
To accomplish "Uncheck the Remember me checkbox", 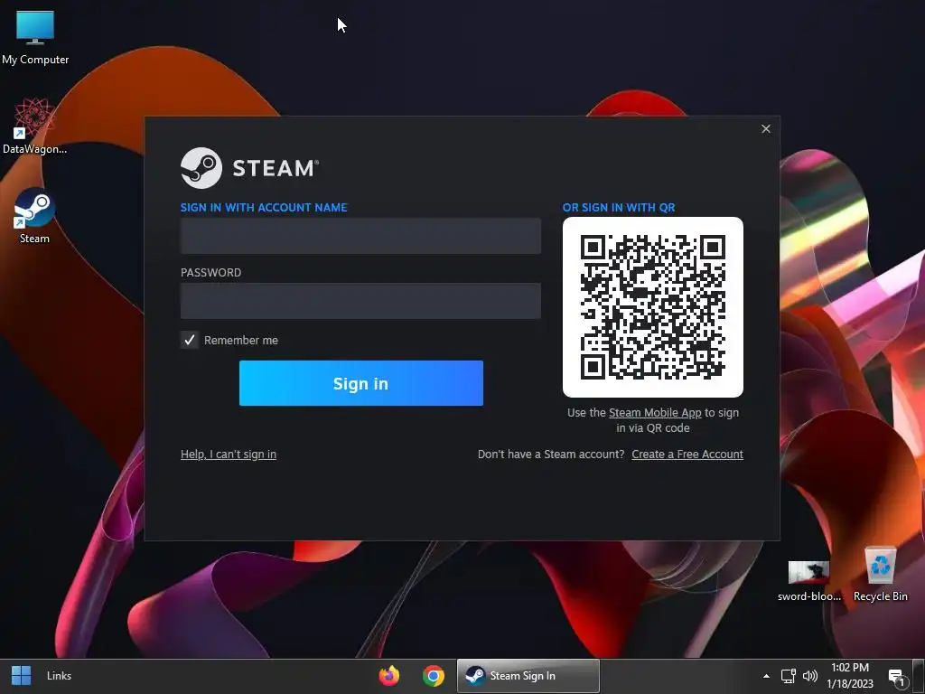I will 190,340.
